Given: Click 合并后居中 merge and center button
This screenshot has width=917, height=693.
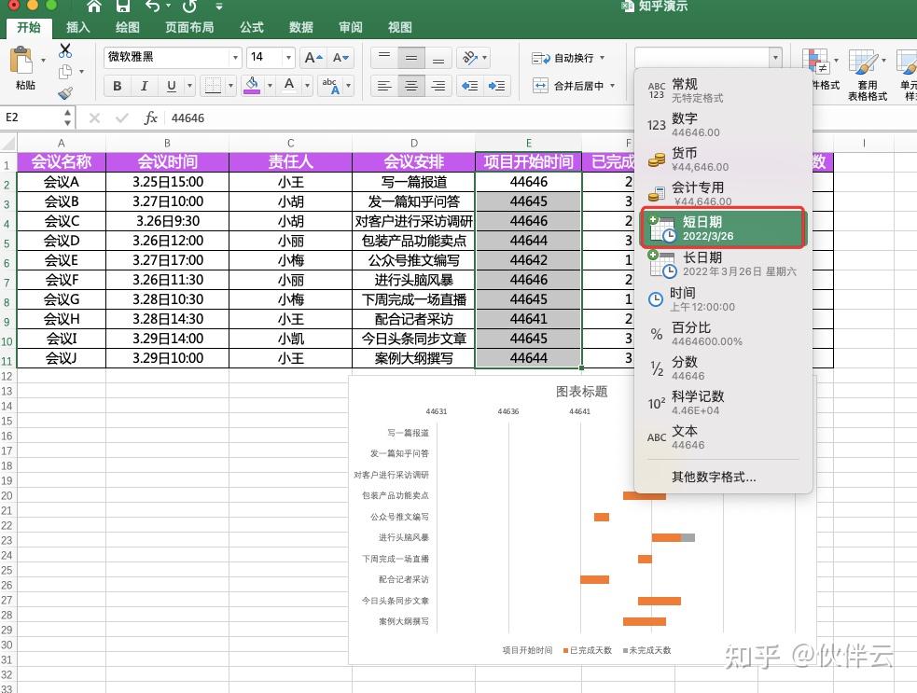Looking at the screenshot, I should [x=567, y=86].
